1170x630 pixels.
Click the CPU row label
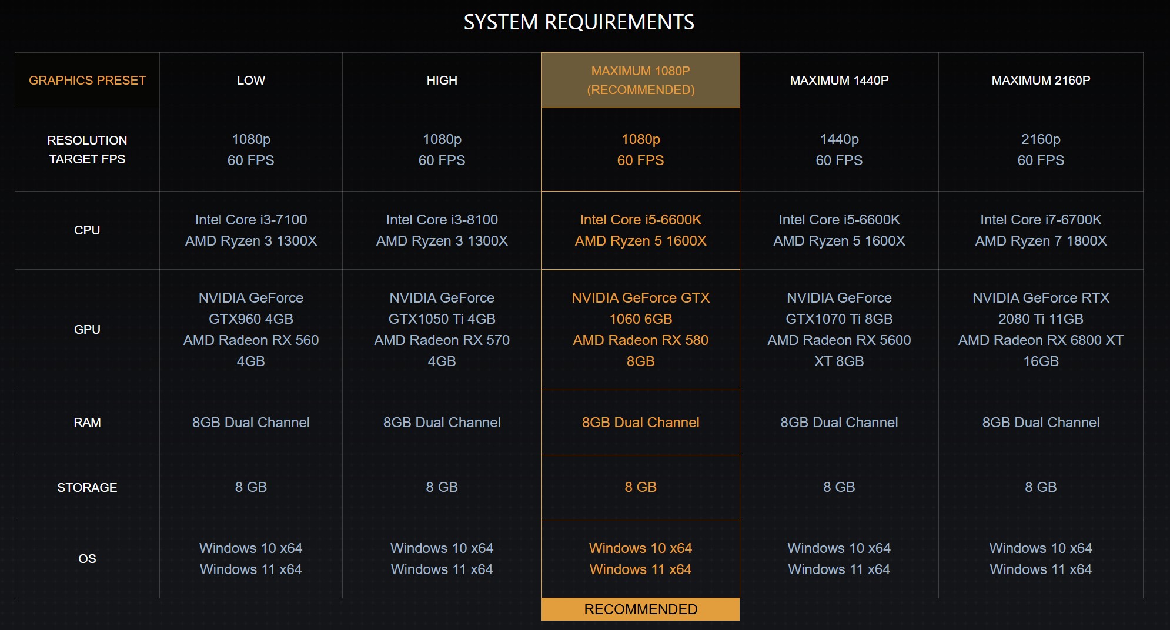[x=87, y=230]
